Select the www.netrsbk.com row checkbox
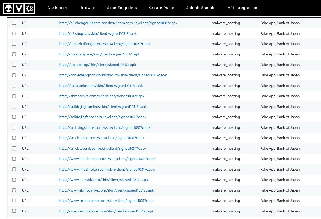321x219 pixels. point(14,180)
